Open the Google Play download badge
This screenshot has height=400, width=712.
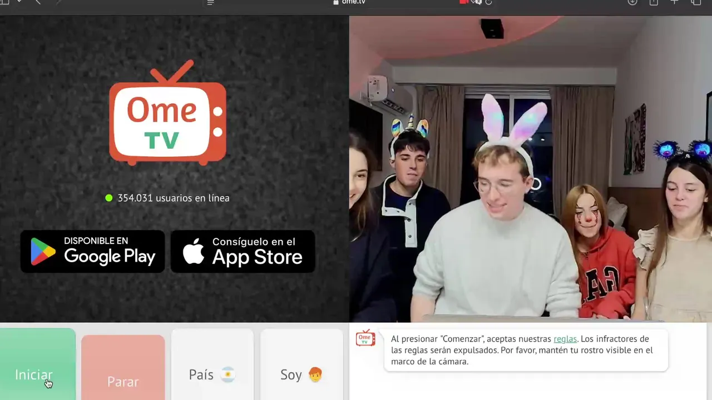pos(92,252)
